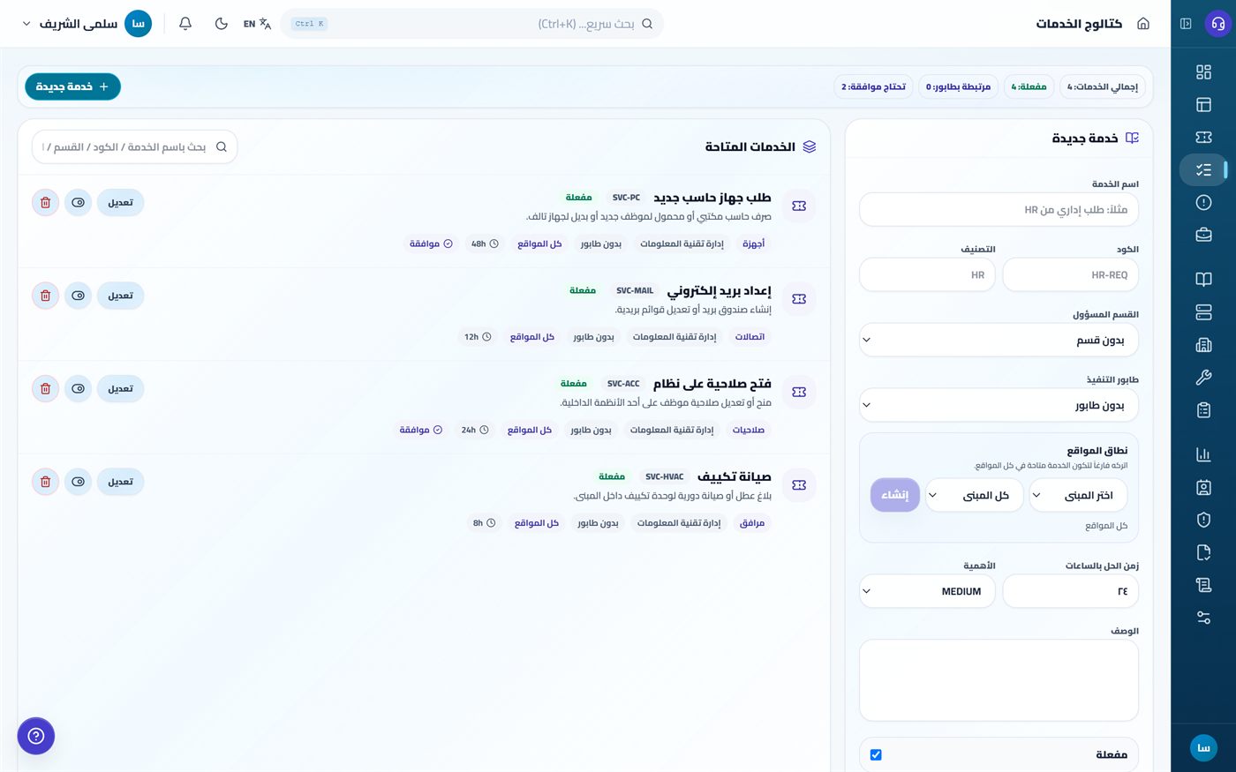Open the كل المبنى dropdown
This screenshot has height=772, width=1236.
[974, 496]
